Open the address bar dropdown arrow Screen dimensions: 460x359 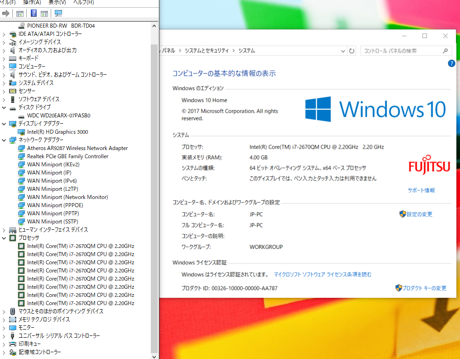(x=343, y=51)
